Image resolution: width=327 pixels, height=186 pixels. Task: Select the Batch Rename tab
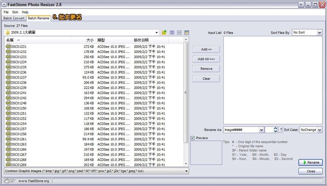click(x=38, y=18)
